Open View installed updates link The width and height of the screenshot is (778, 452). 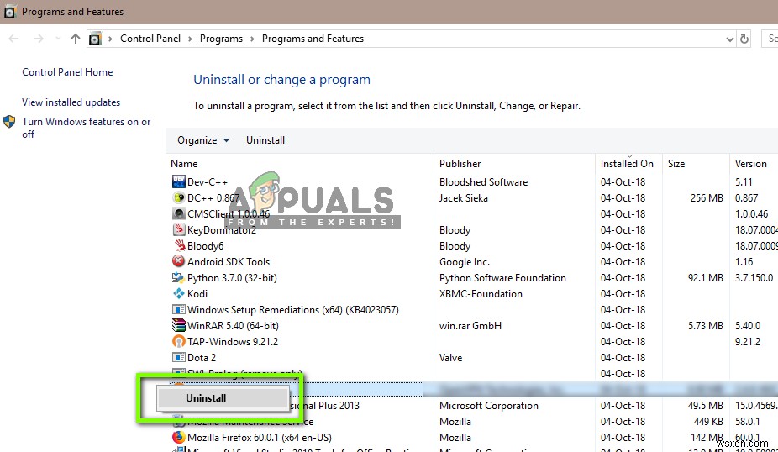[71, 102]
